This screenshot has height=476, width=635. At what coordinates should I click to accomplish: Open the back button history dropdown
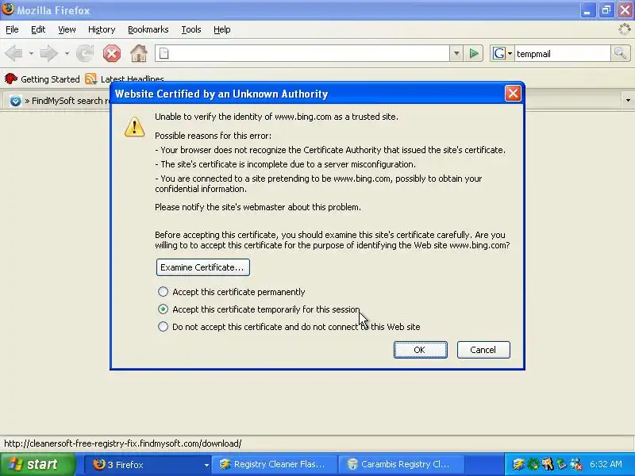click(x=31, y=53)
